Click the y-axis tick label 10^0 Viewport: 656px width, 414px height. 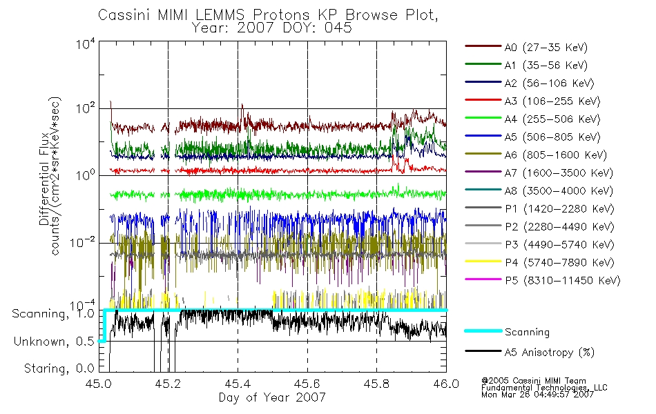[86, 175]
